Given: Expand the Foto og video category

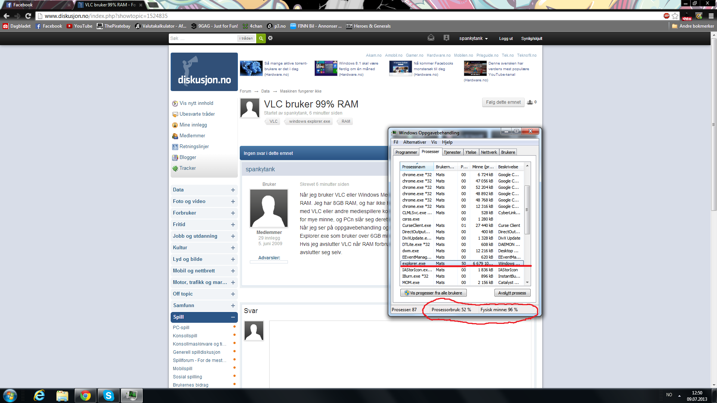Looking at the screenshot, I should 233,201.
